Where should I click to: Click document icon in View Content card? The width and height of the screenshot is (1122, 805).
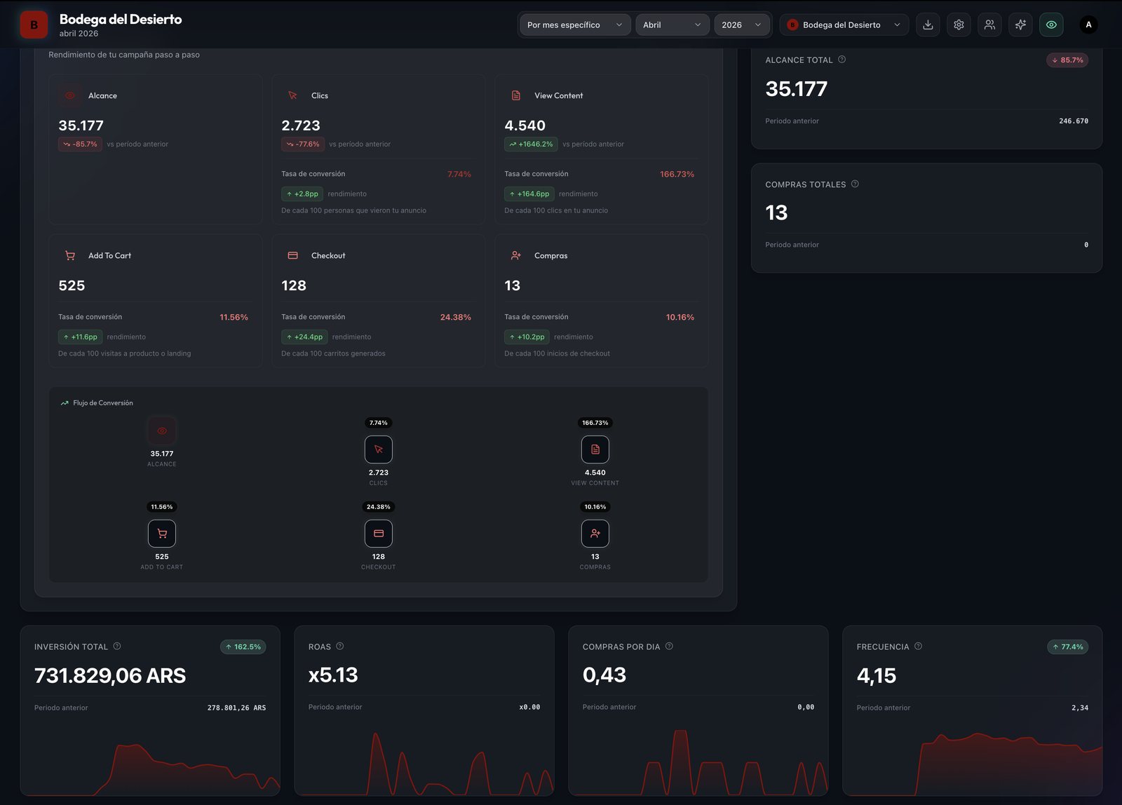[x=516, y=95]
